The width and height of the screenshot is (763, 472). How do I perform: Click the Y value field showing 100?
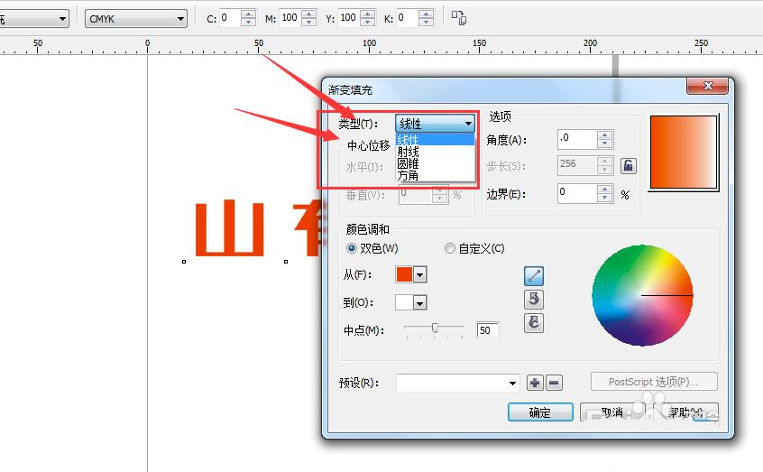[349, 18]
